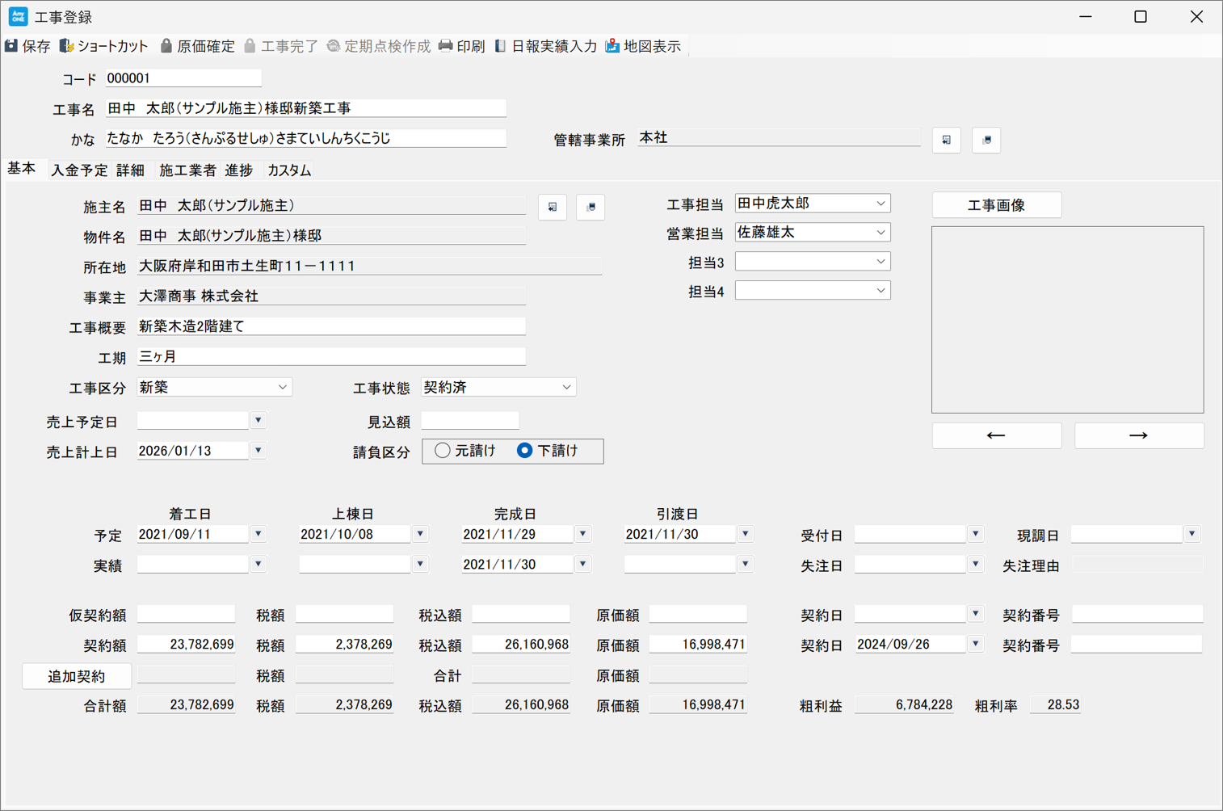Screen dimensions: 1223x811
Task: Click the search icon beside 施主名 field
Action: click(553, 207)
